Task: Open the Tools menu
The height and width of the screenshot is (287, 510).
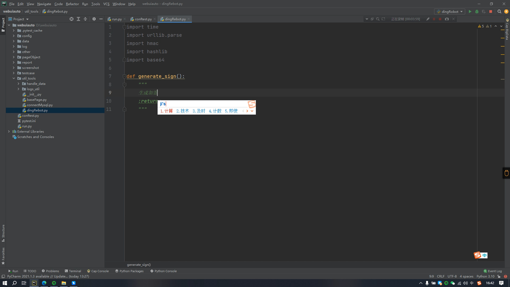Action: pos(95,4)
